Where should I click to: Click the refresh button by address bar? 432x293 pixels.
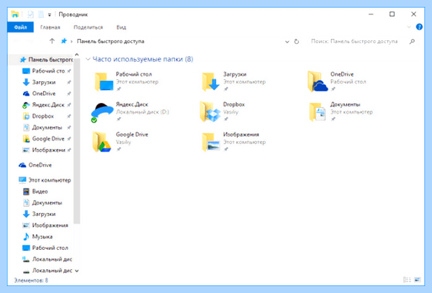click(x=297, y=42)
